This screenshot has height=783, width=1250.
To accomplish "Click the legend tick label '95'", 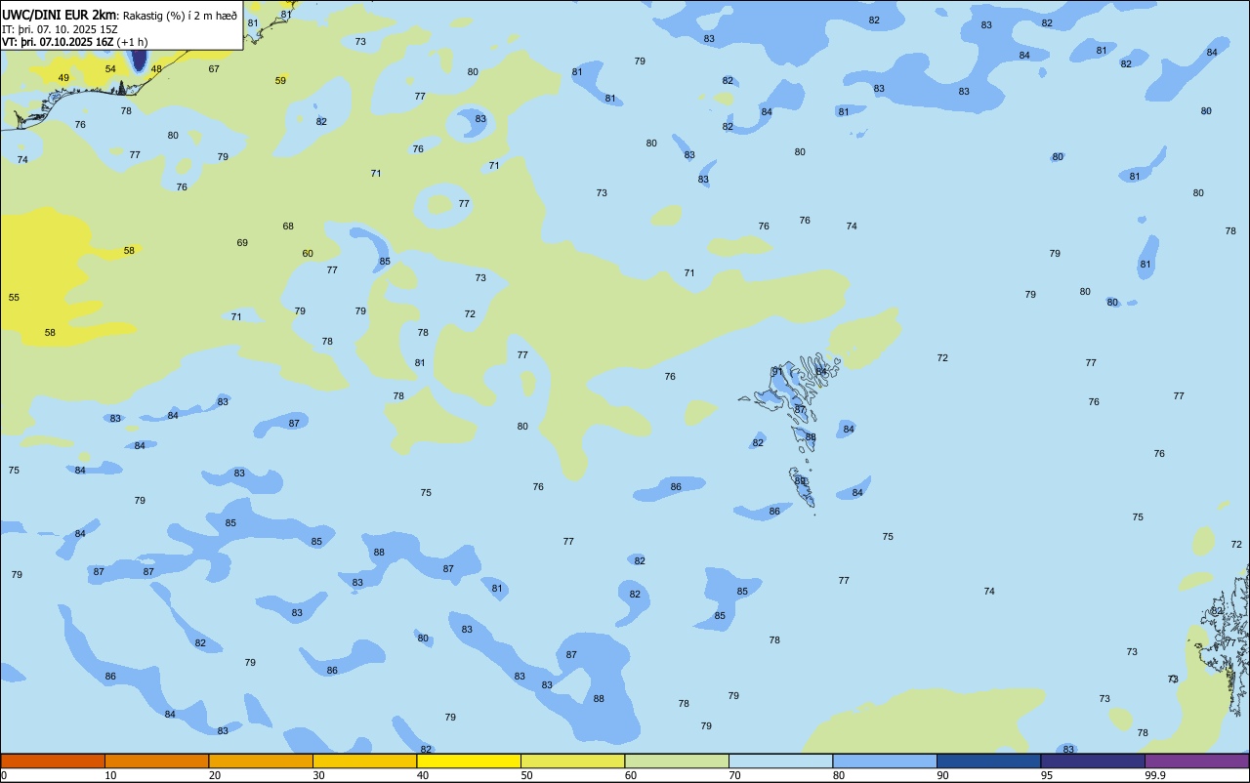I will 1048,775.
